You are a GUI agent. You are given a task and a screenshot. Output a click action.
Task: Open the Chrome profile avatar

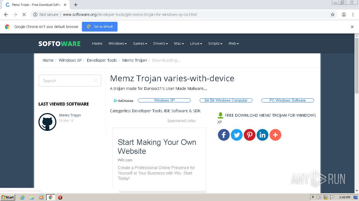click(344, 15)
